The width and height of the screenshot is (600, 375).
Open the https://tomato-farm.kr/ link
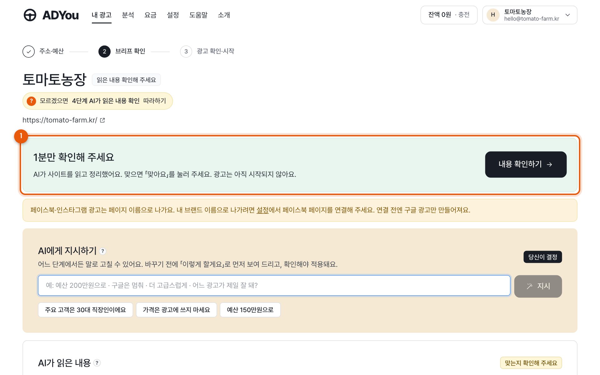point(60,120)
